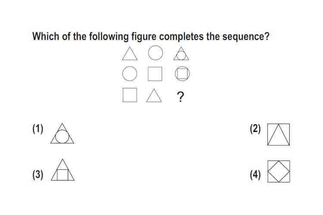The height and width of the screenshot is (215, 323).
Task: Select option 4 square with diamond inside
Action: (x=279, y=172)
